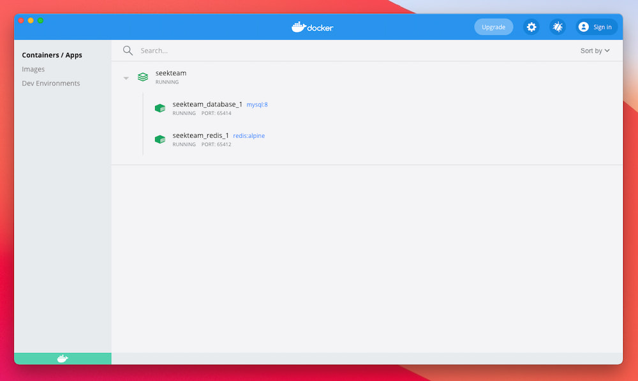Select the seekteam app name
The image size is (638, 381).
(171, 73)
